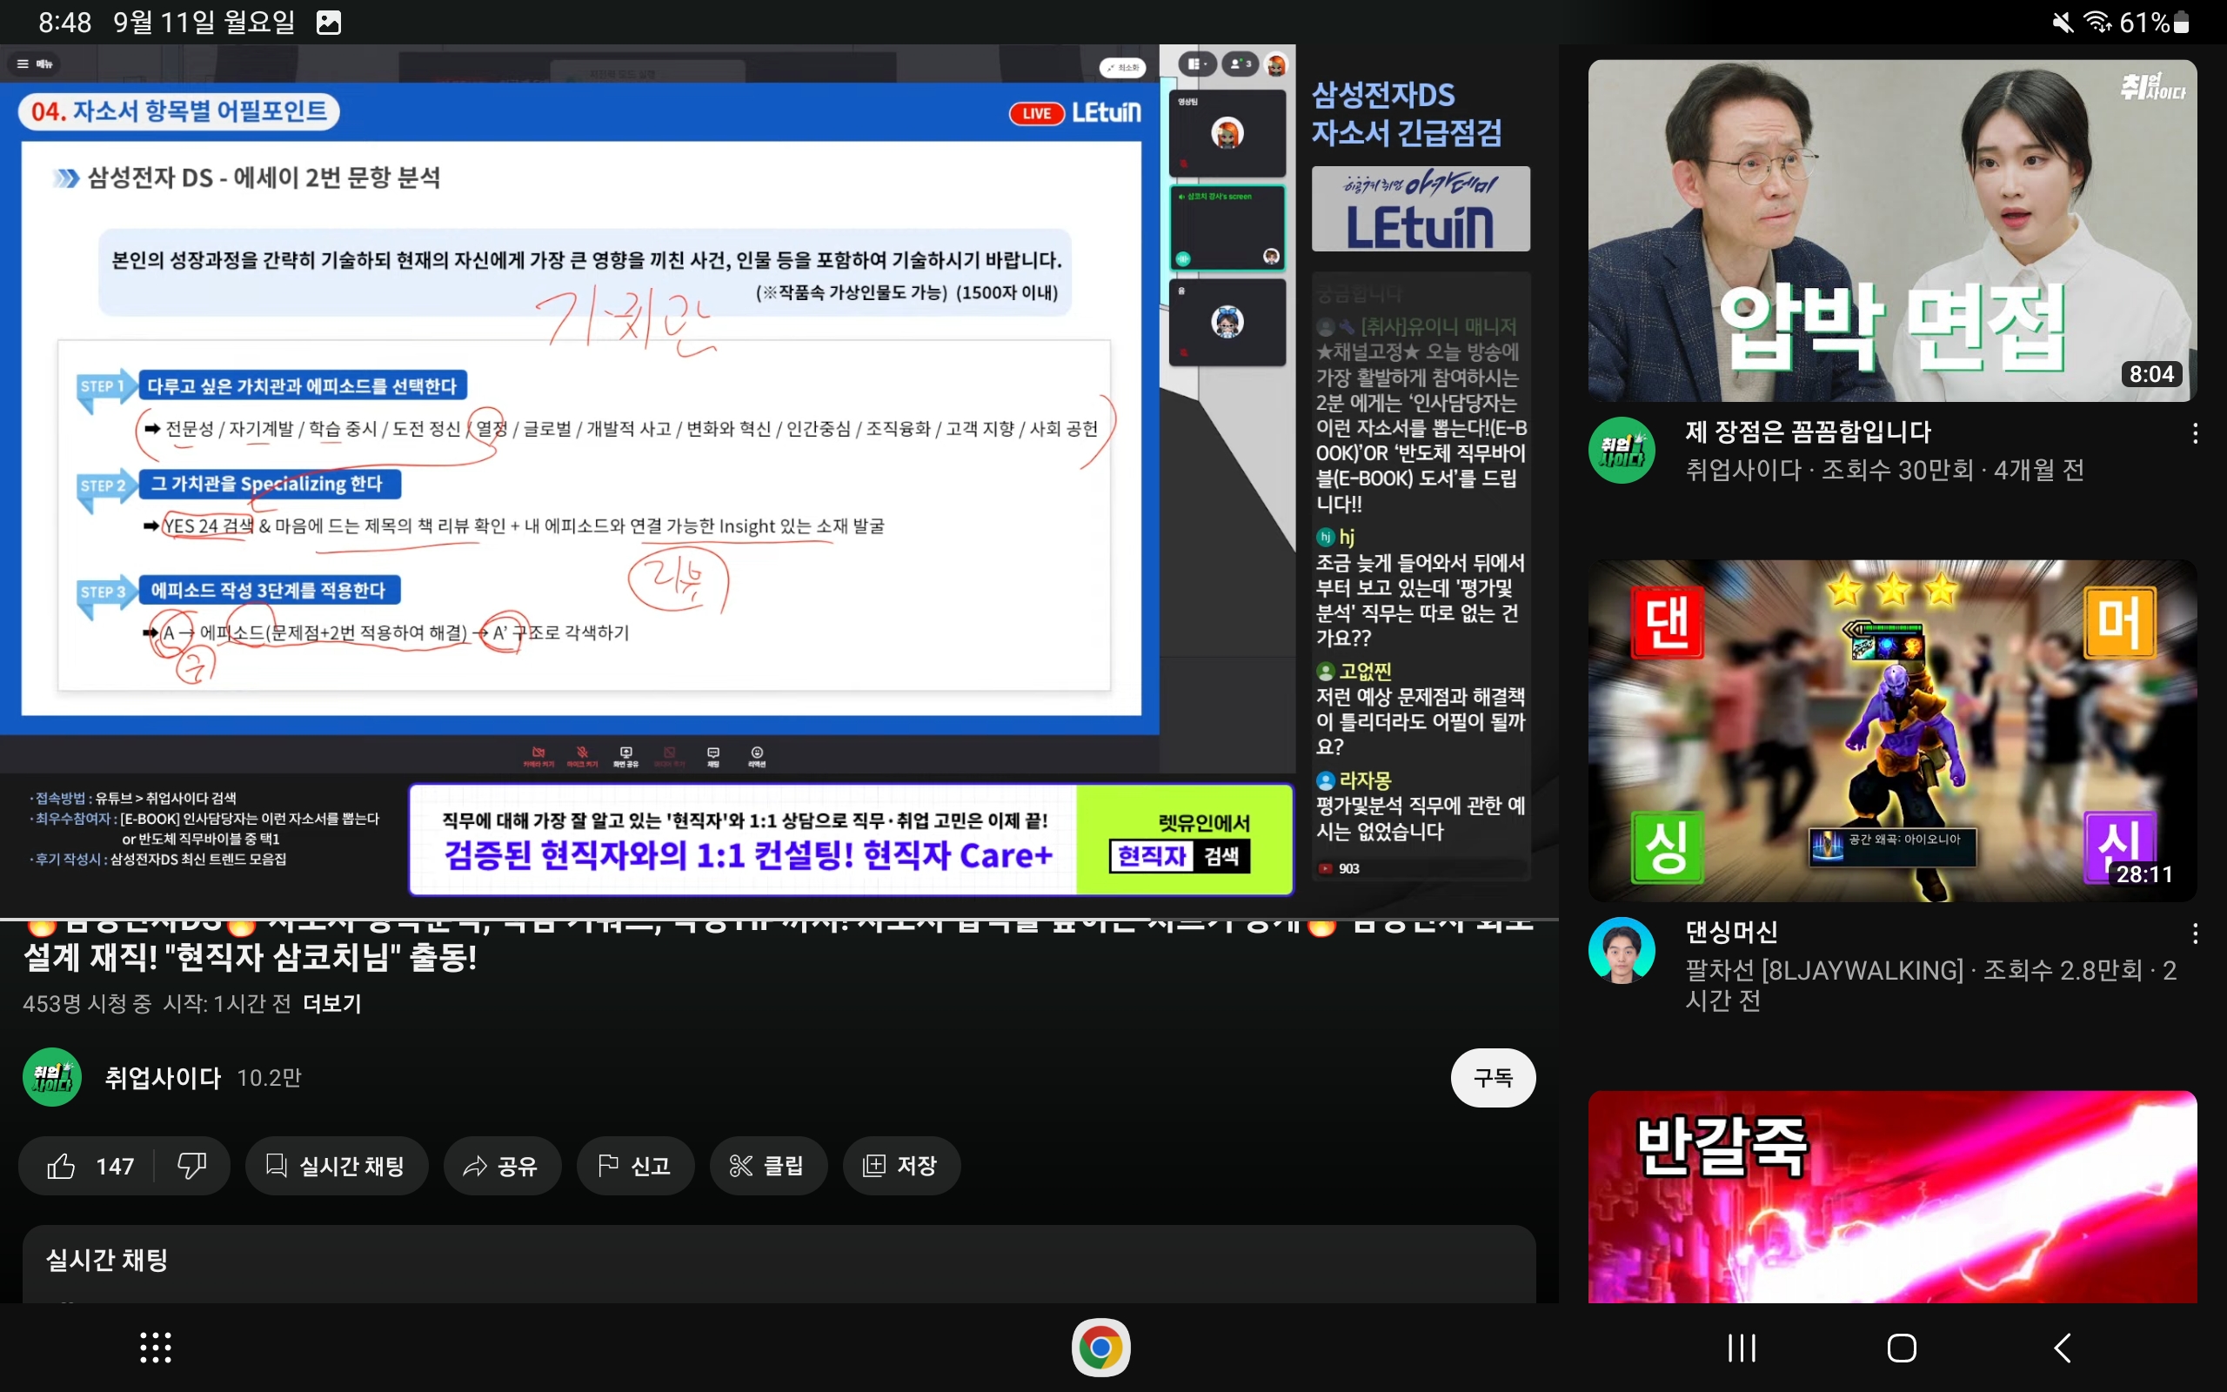Open the app drawer grid icon
2227x1392 pixels.
[156, 1347]
